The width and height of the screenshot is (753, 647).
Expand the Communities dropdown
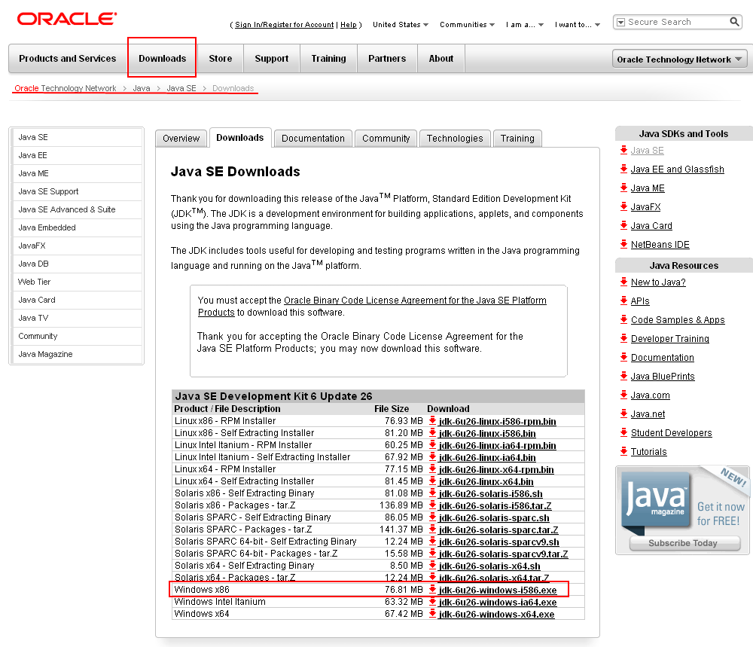[467, 25]
